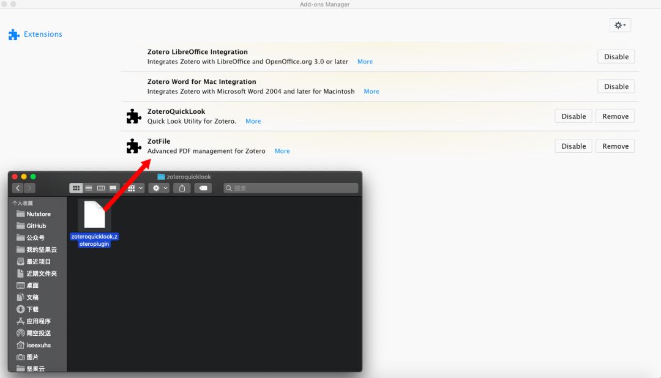661x378 pixels.
Task: Remove the ZotFile extension
Action: pyautogui.click(x=615, y=146)
